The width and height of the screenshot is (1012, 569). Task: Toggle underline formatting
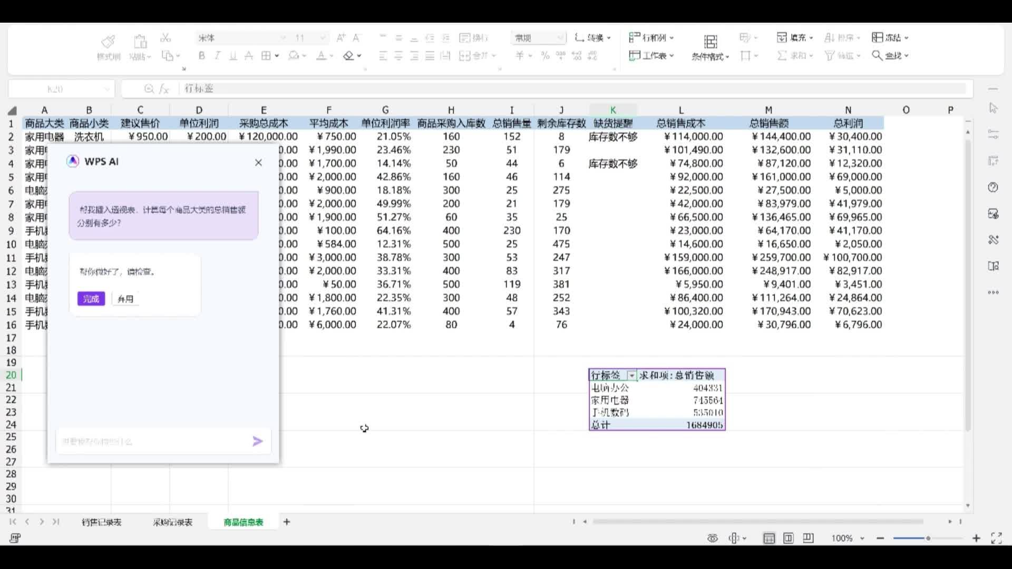232,55
